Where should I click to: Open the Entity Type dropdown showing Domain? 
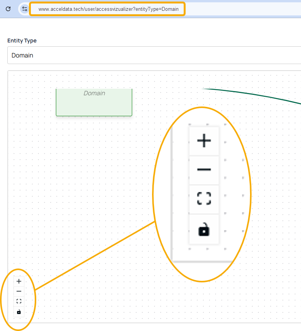tap(154, 55)
